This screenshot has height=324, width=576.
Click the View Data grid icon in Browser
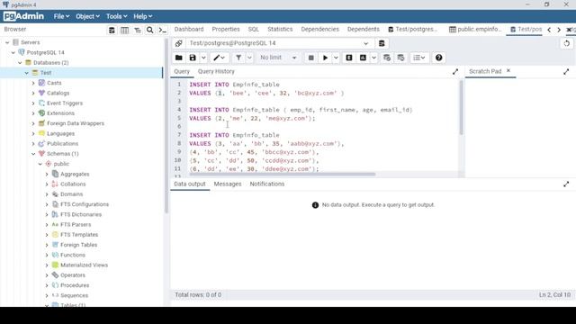[124, 30]
